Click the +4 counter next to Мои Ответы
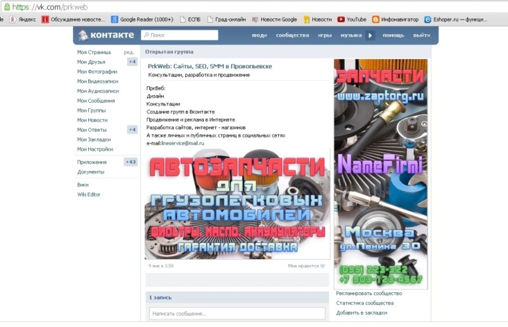The width and height of the screenshot is (508, 327). pyautogui.click(x=132, y=130)
